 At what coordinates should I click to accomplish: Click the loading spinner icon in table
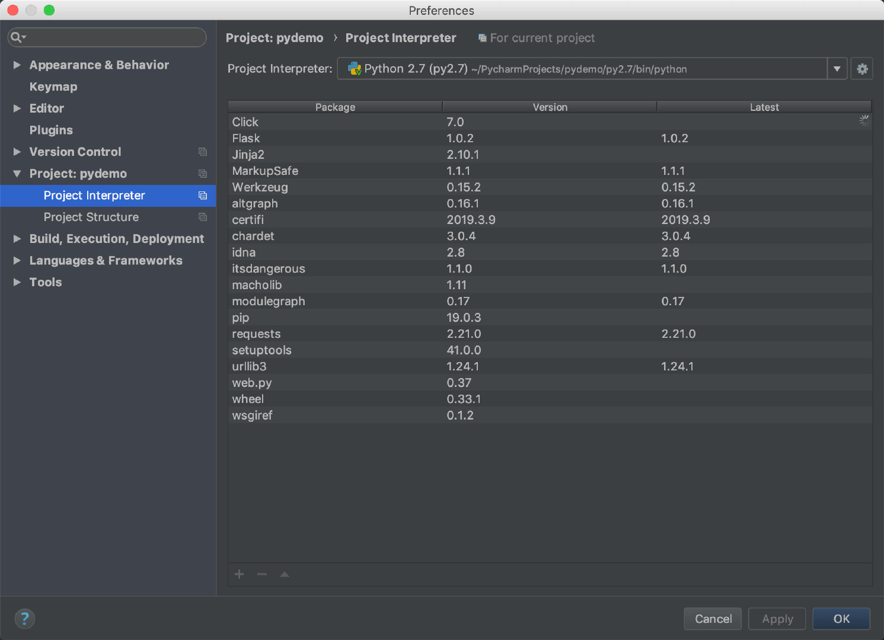point(864,121)
